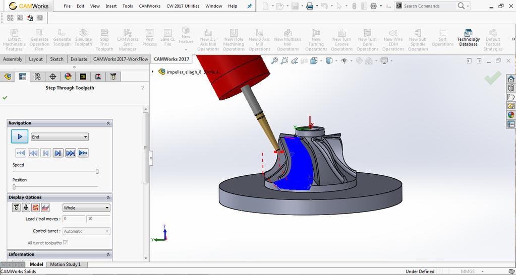The image size is (516, 275).
Task: Open the File Explorer folder task pane icon
Action: tap(511, 97)
